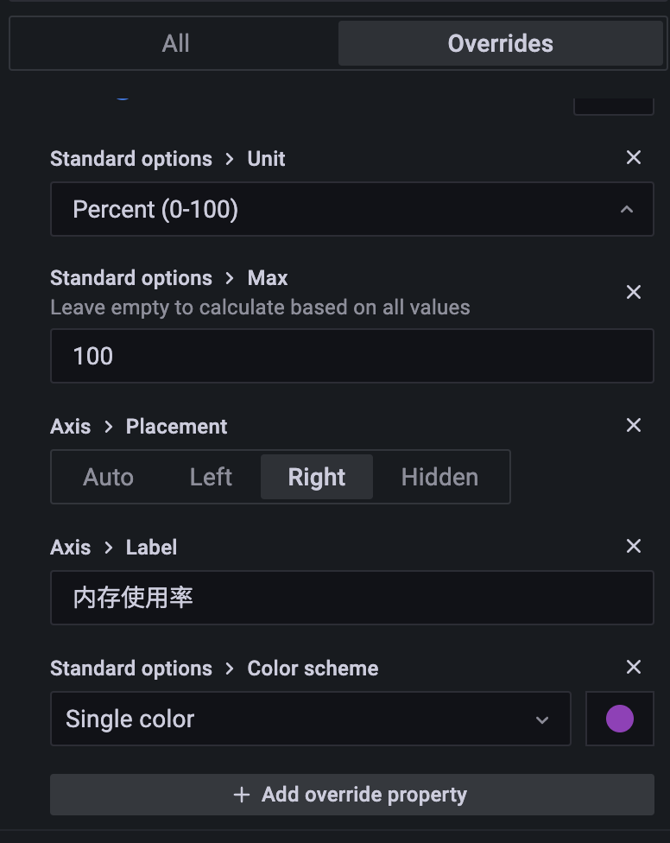Select the Overrides tab
The image size is (670, 843).
tap(500, 43)
